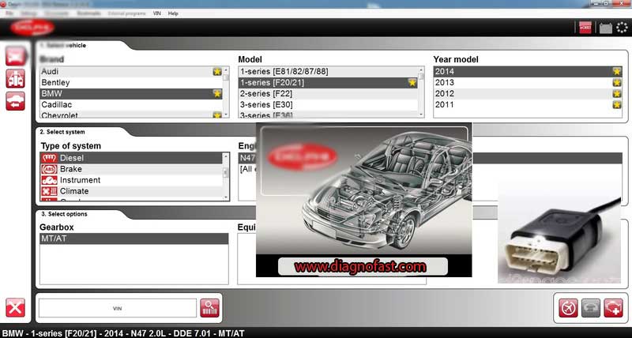
Task: Click the Model list scrollbar thumb
Action: (x=421, y=76)
